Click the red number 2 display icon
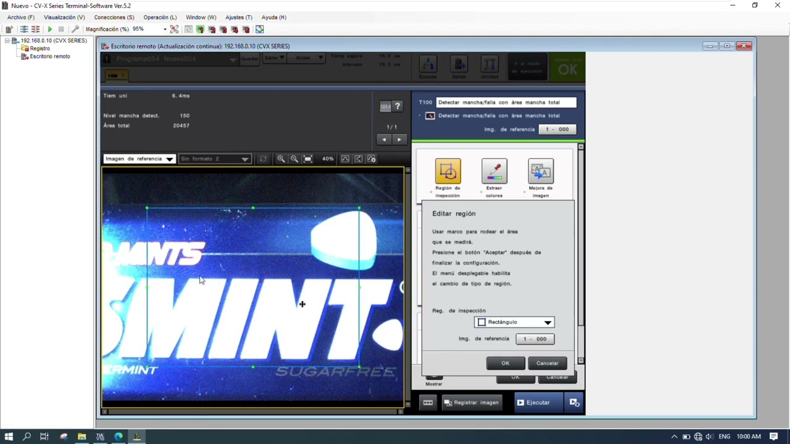The height and width of the screenshot is (444, 790). pos(212,29)
